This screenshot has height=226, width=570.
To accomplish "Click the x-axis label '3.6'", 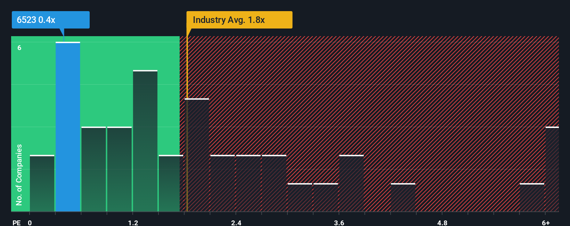I will (x=339, y=223).
